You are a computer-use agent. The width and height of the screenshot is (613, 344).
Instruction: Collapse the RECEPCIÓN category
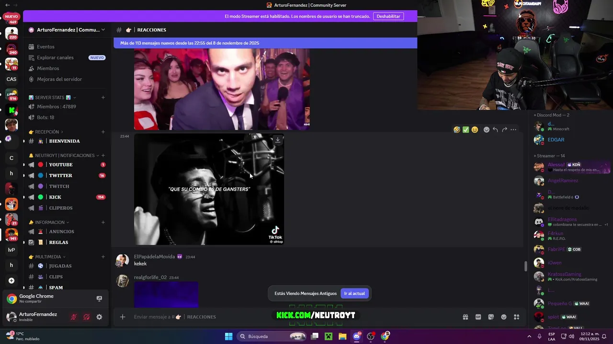(46, 132)
